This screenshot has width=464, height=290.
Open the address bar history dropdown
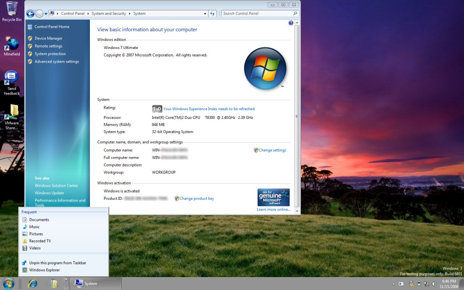coord(205,14)
